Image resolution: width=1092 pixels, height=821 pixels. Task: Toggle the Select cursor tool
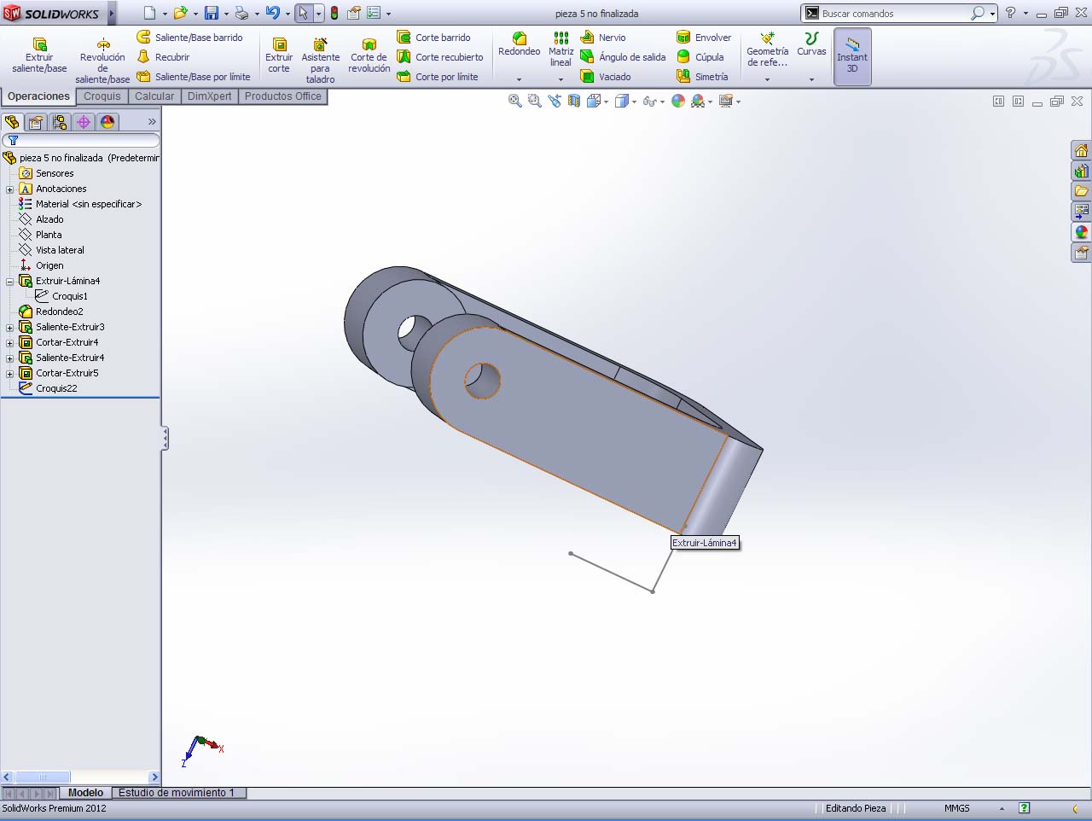(303, 13)
